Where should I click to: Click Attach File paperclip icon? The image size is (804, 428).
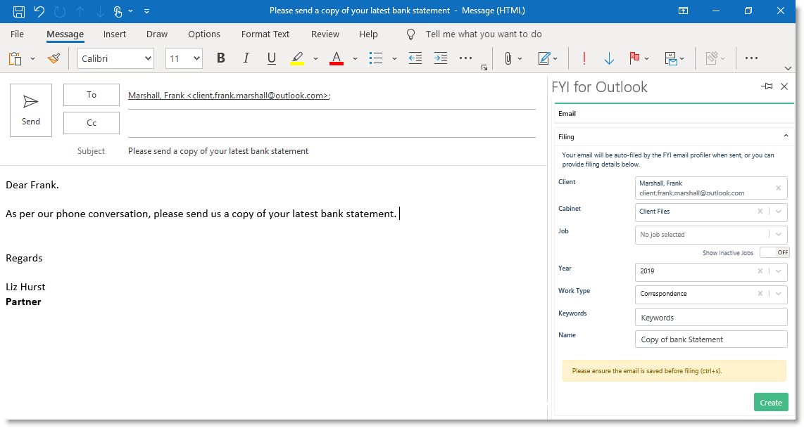[508, 58]
